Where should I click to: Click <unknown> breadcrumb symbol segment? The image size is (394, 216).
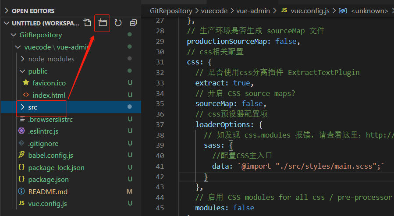369,11
